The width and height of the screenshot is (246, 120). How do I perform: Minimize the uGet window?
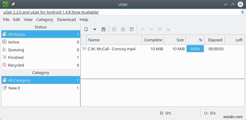[x=226, y=4]
